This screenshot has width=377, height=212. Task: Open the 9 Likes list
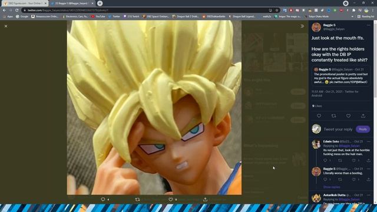point(317,106)
